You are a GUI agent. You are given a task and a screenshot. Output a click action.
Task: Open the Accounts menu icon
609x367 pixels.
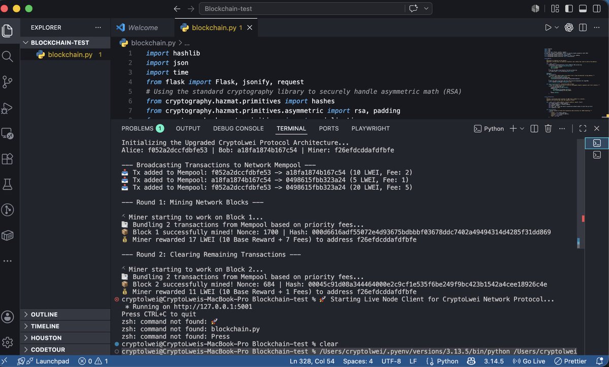pos(8,317)
